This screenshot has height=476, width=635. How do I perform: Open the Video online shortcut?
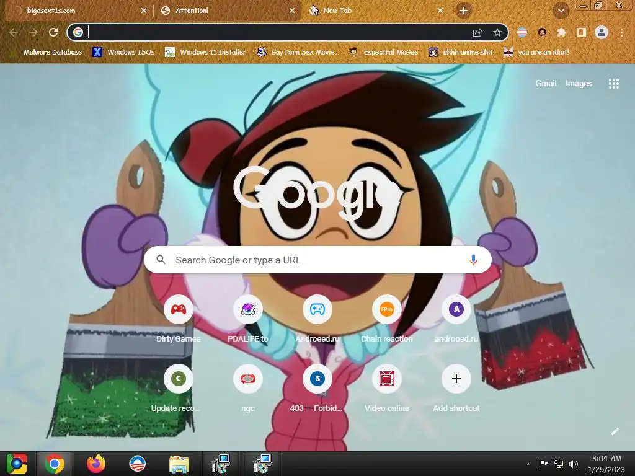coord(387,389)
